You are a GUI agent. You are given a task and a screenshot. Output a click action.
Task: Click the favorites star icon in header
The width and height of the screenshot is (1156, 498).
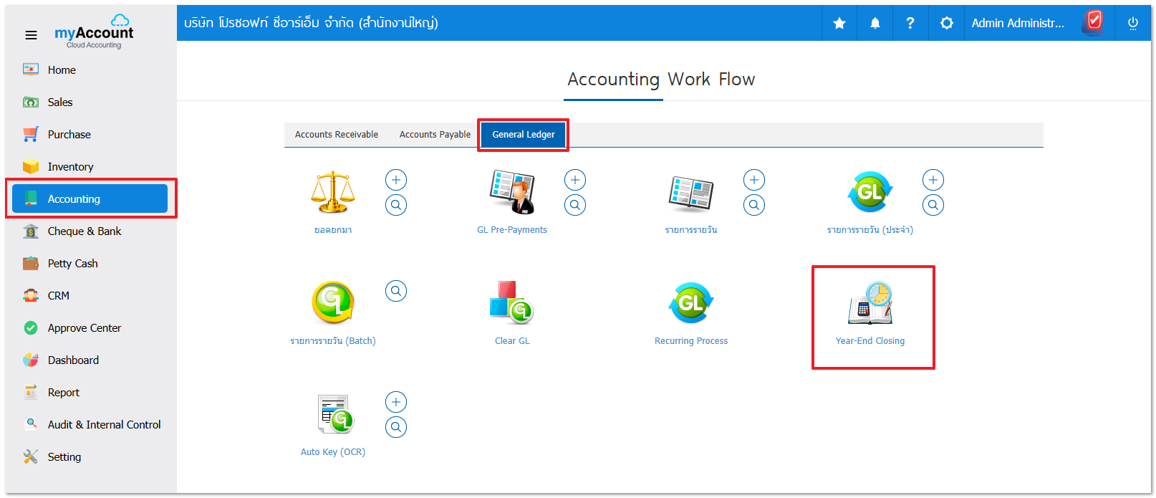pos(839,24)
